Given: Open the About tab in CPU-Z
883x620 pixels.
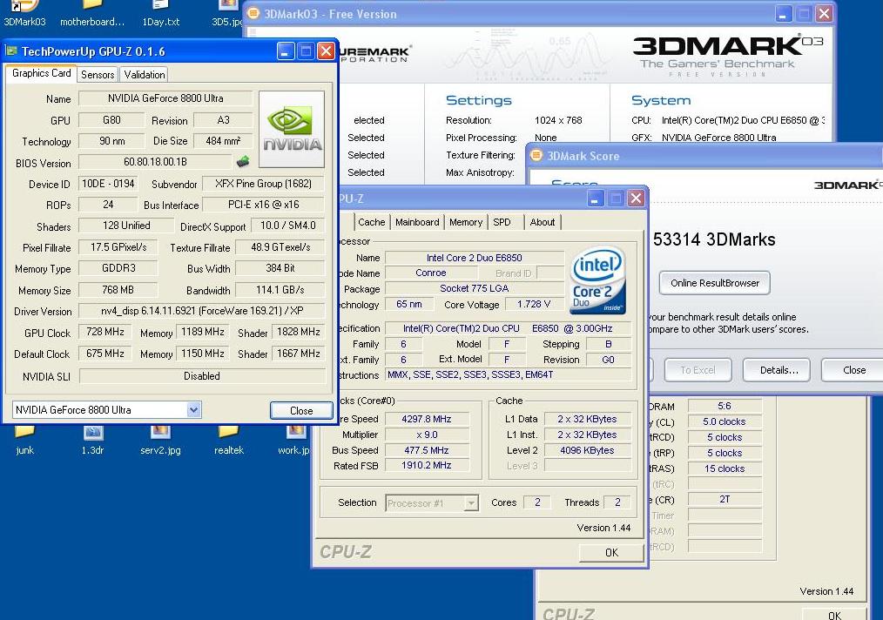Looking at the screenshot, I should click(543, 222).
